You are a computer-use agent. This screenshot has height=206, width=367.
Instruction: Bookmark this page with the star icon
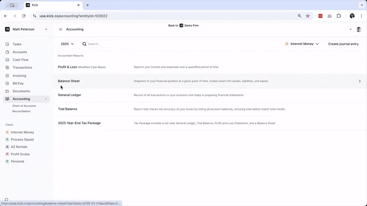point(308,16)
